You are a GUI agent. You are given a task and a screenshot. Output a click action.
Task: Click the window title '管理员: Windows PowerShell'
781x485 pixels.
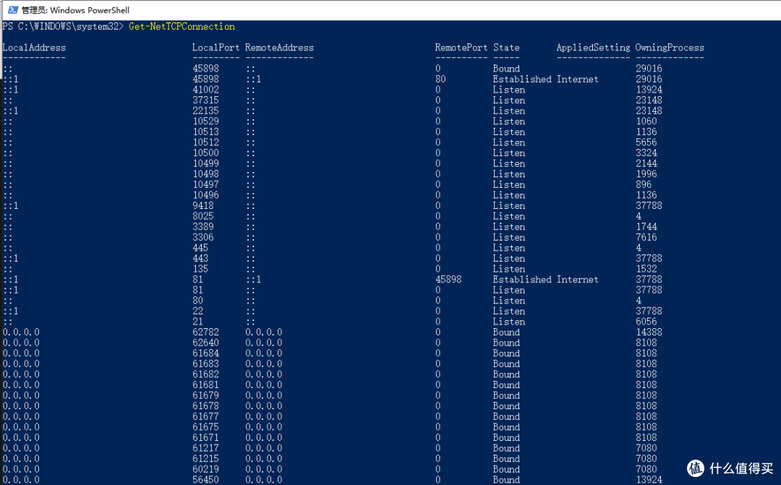pos(75,10)
